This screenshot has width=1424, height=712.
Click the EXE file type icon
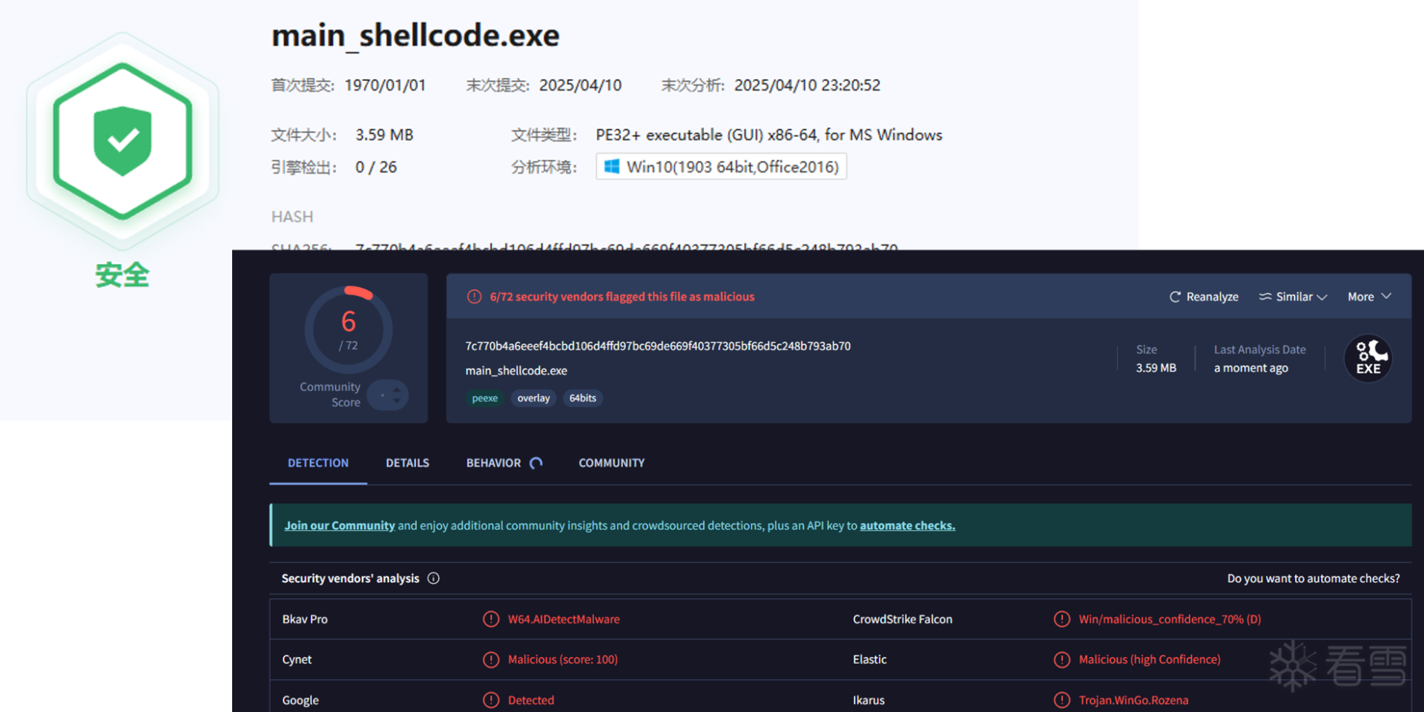(x=1368, y=358)
